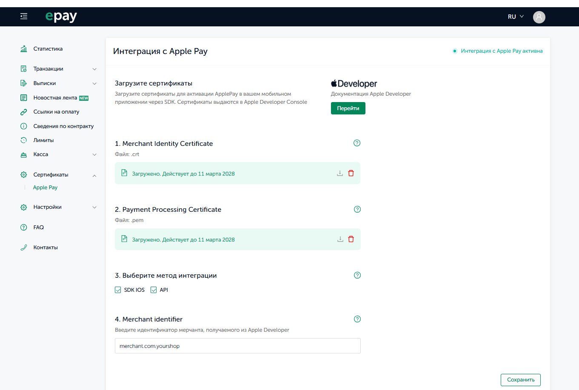Download the Merchant Identity Certificate file
The image size is (579, 390).
click(340, 173)
